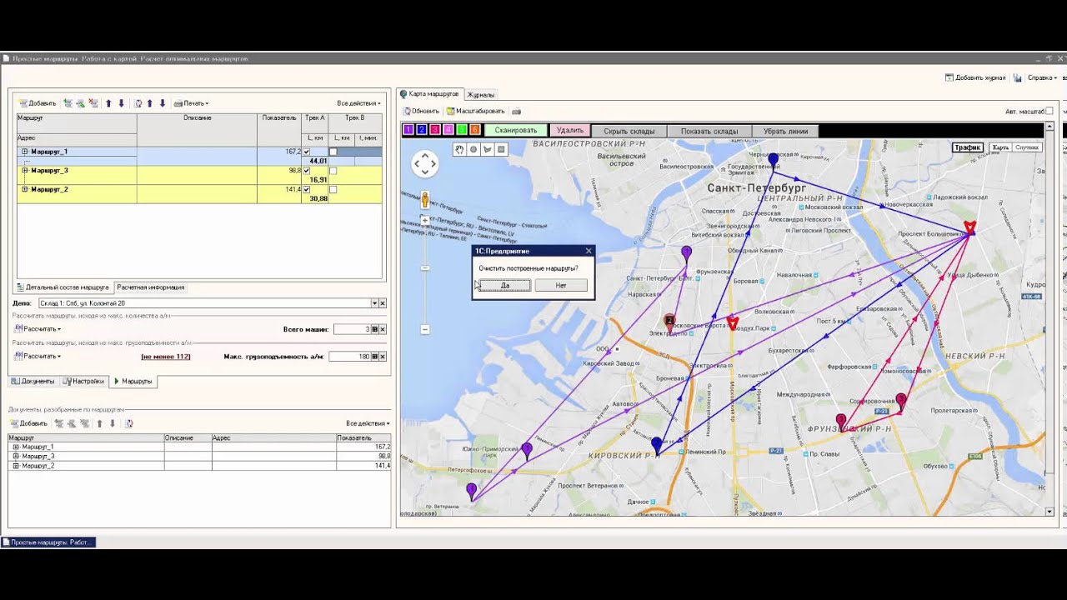Click the printer icon on the map toolbar
Viewport: 1067px width, 600px height.
pyautogui.click(x=516, y=111)
